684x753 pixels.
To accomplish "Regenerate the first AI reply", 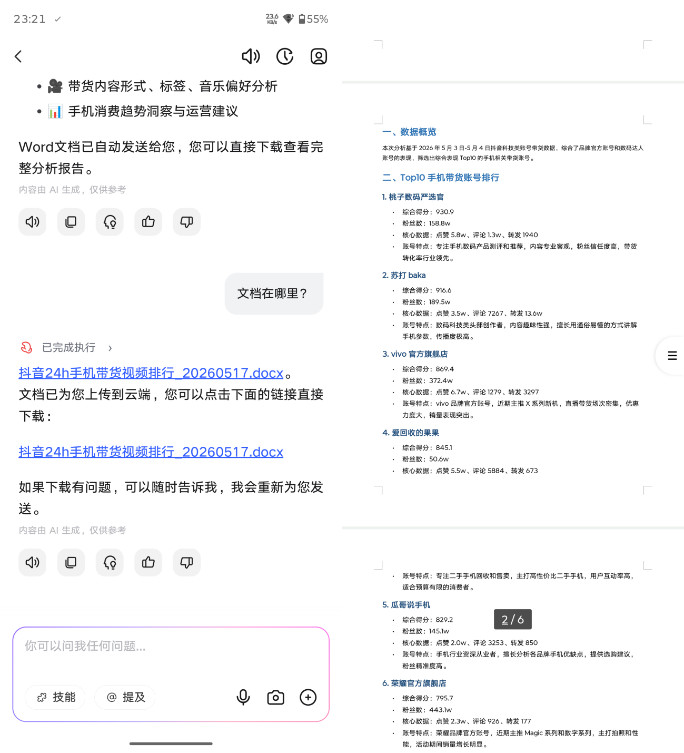I will 110,222.
